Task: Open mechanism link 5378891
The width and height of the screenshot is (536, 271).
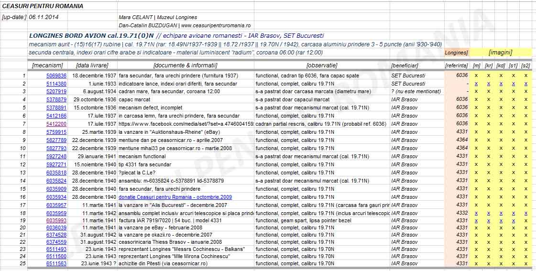Action: click(x=56, y=108)
